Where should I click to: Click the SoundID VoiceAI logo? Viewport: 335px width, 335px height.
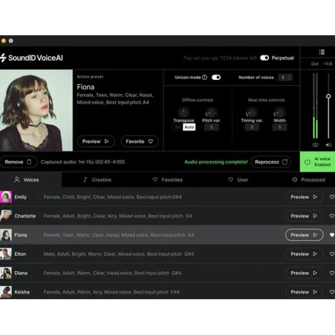(31, 58)
